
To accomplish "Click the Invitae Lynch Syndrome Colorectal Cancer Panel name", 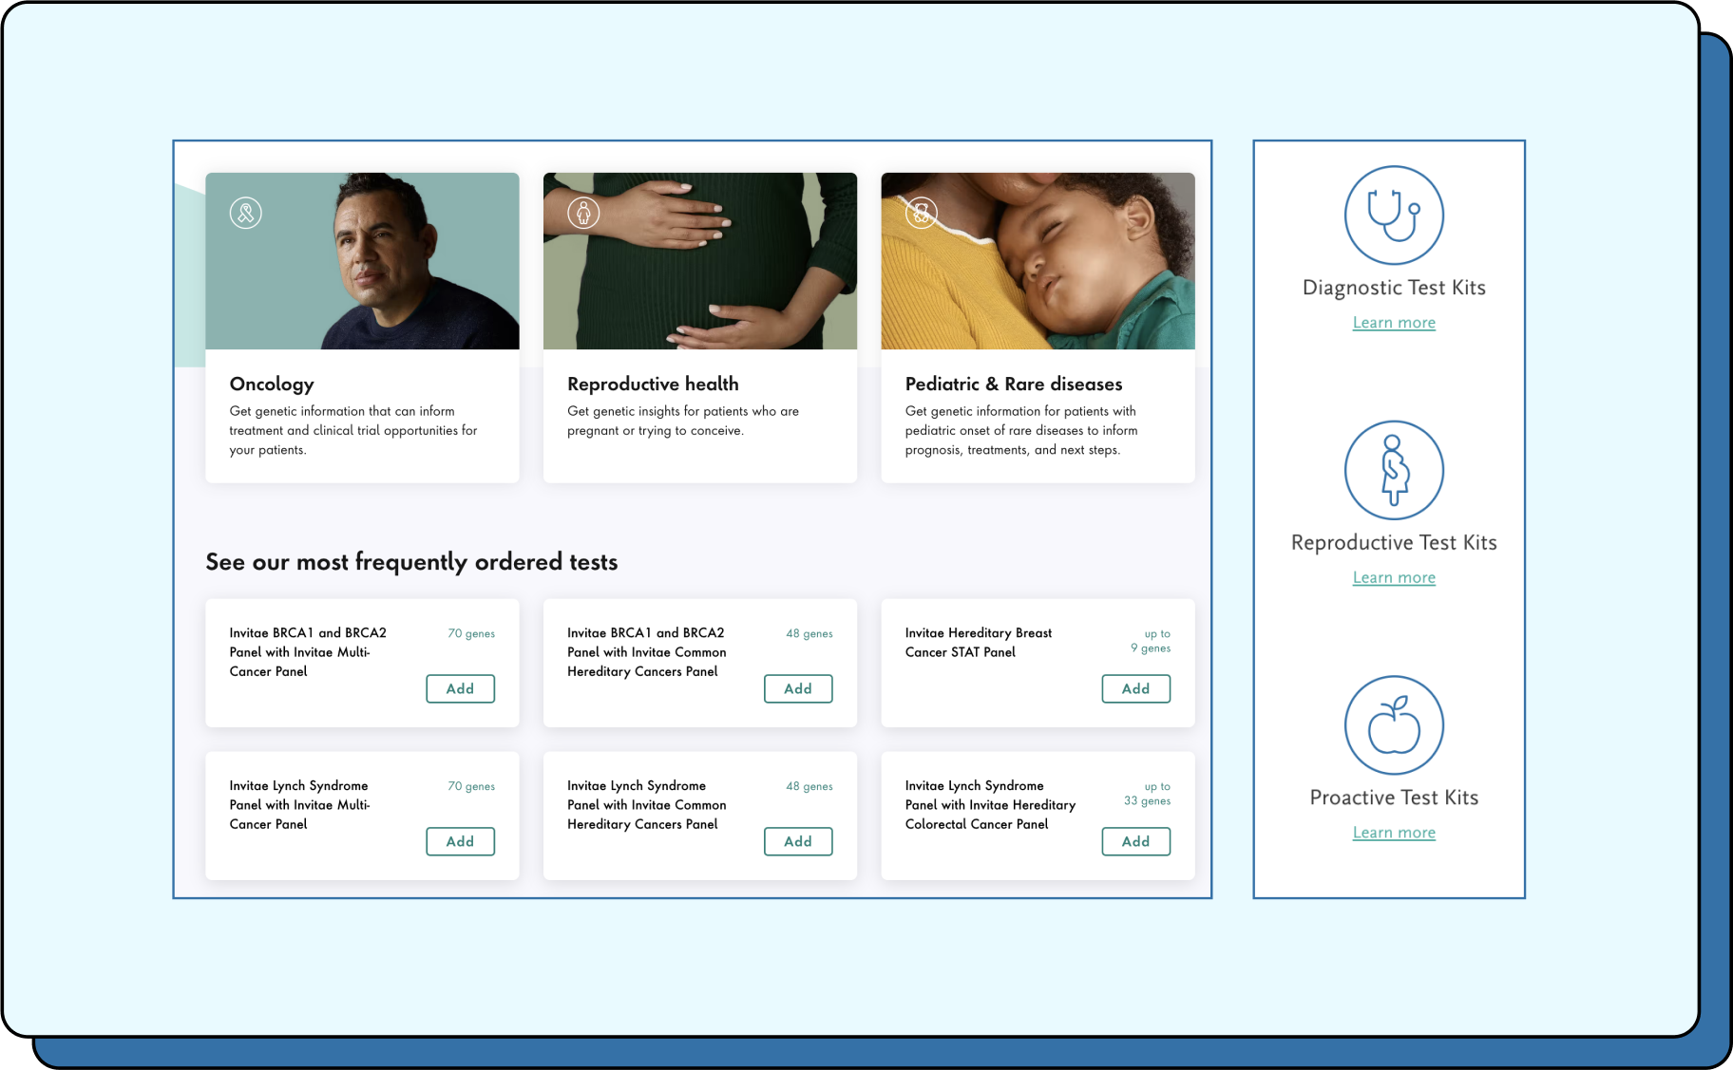I will tap(990, 805).
